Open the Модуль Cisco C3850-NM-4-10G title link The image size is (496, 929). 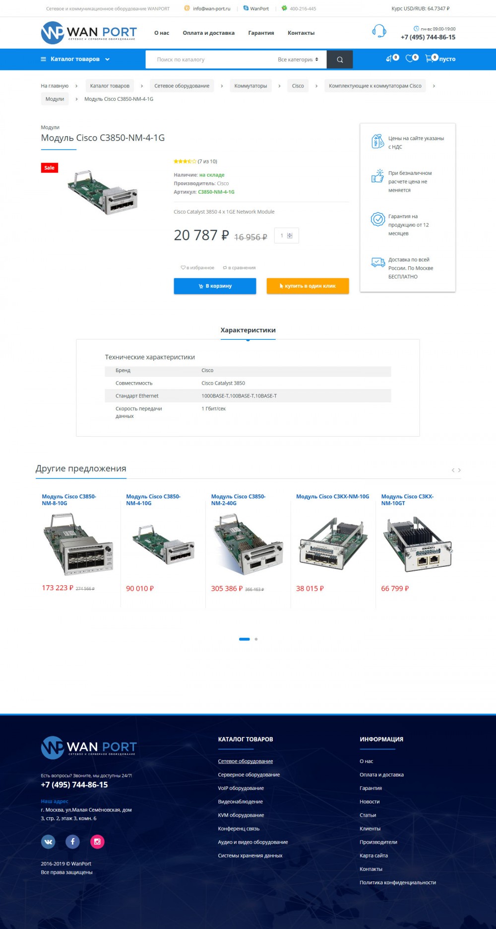tap(153, 500)
